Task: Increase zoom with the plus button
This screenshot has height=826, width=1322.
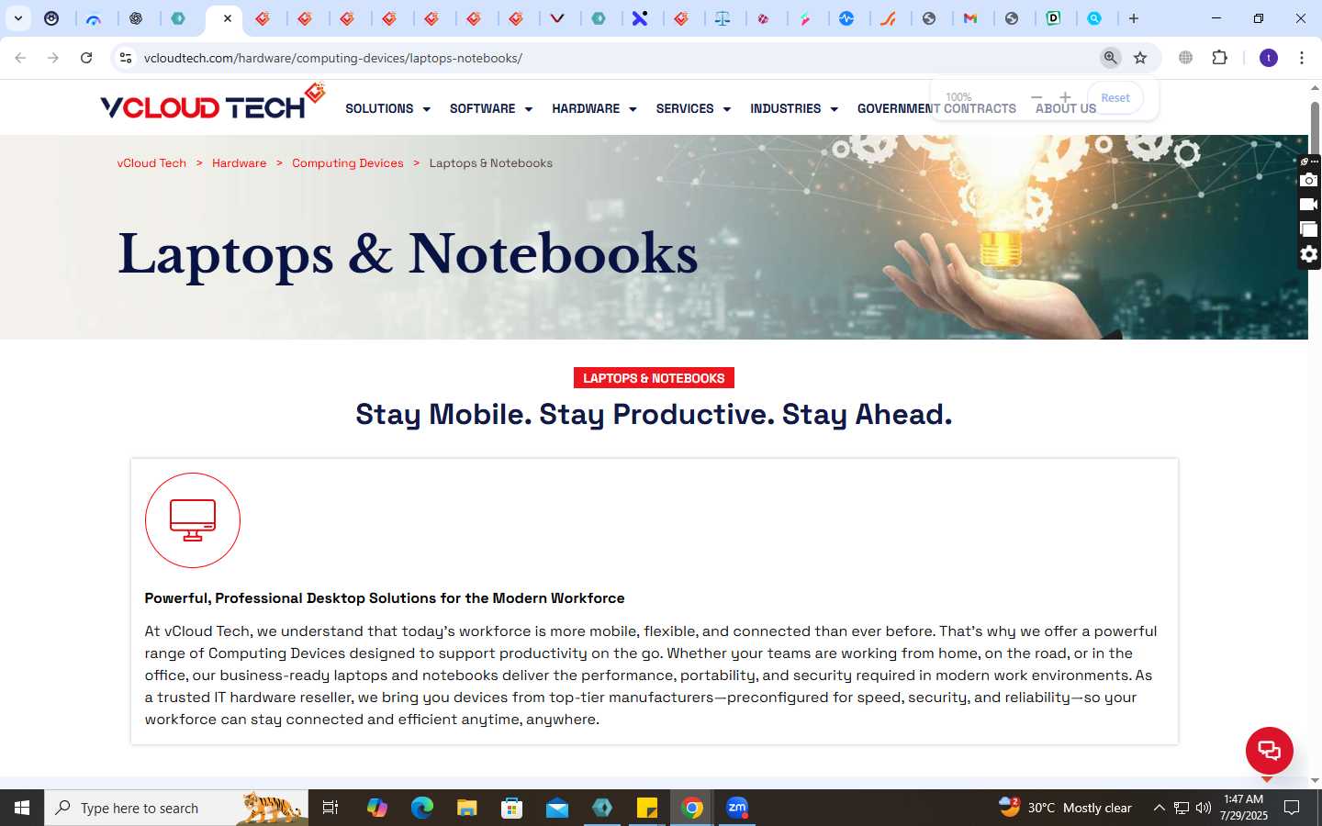Action: (x=1065, y=97)
